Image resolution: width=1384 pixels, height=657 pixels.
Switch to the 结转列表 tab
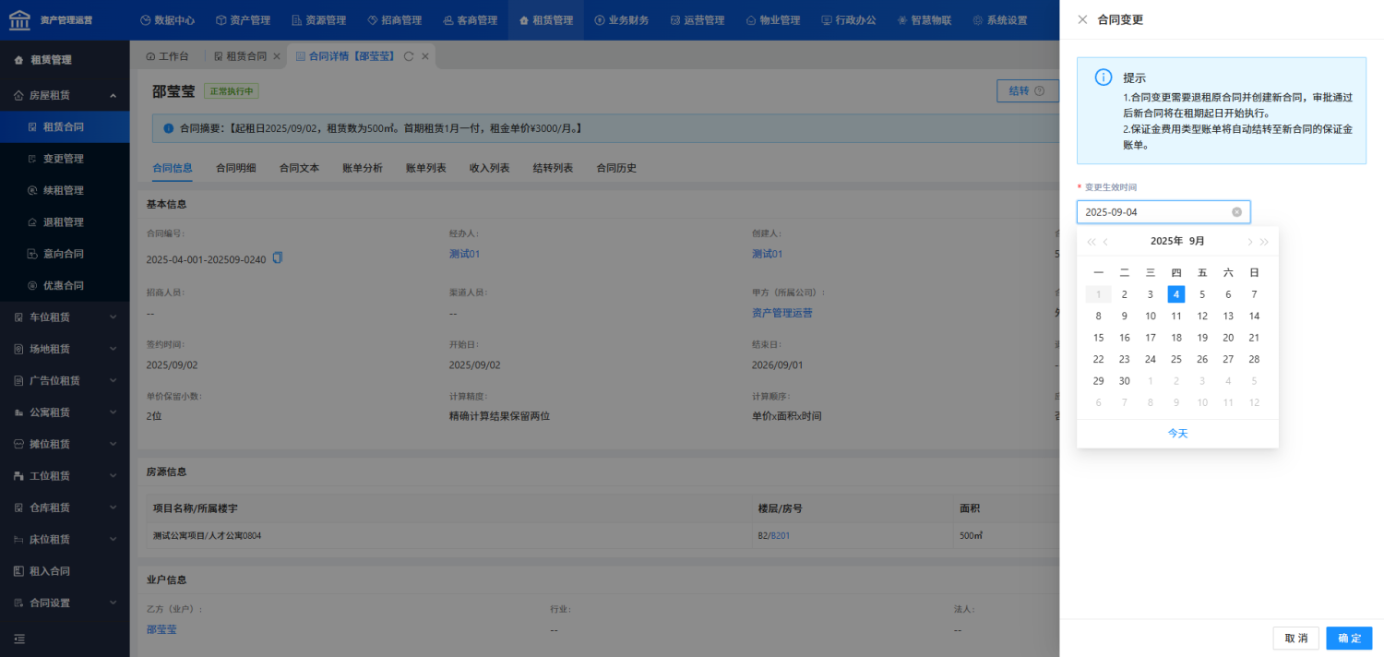pyautogui.click(x=553, y=168)
